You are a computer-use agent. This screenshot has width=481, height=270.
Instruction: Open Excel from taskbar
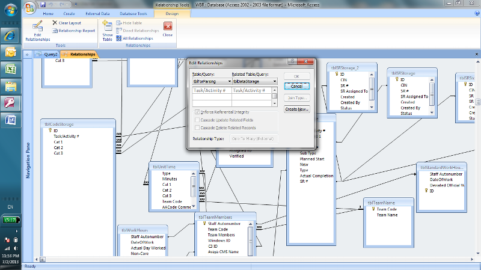click(x=10, y=70)
